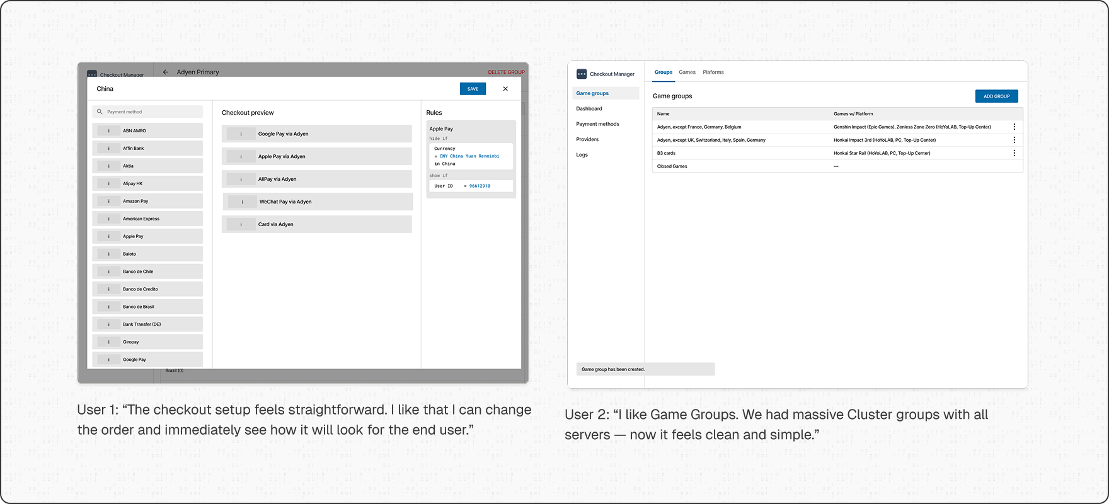1109x504 pixels.
Task: Click the Games w/ Platform column header
Action: (x=853, y=114)
